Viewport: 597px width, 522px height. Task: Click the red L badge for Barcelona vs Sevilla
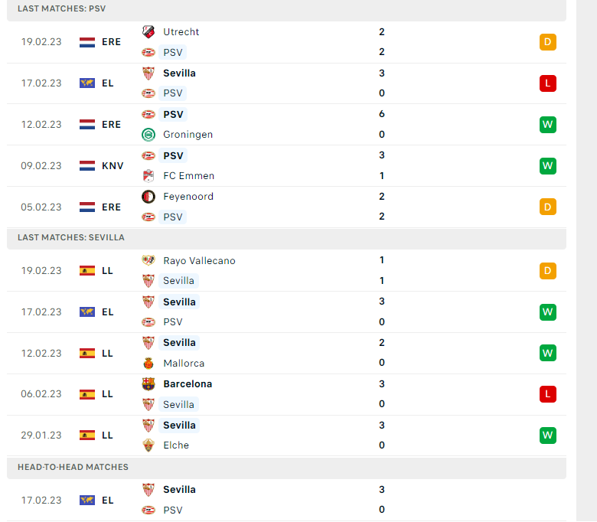pyautogui.click(x=547, y=394)
